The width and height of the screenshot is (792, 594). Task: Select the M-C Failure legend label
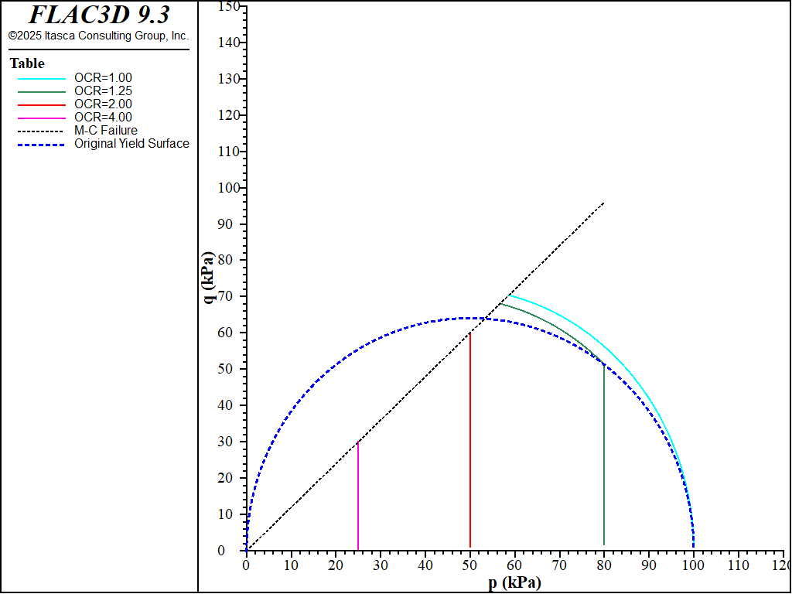pyautogui.click(x=106, y=131)
